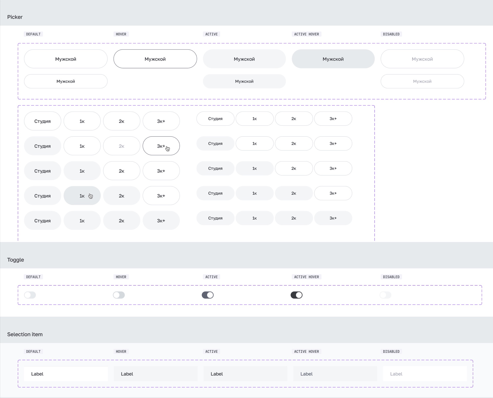Select the default white Label item

click(66, 374)
